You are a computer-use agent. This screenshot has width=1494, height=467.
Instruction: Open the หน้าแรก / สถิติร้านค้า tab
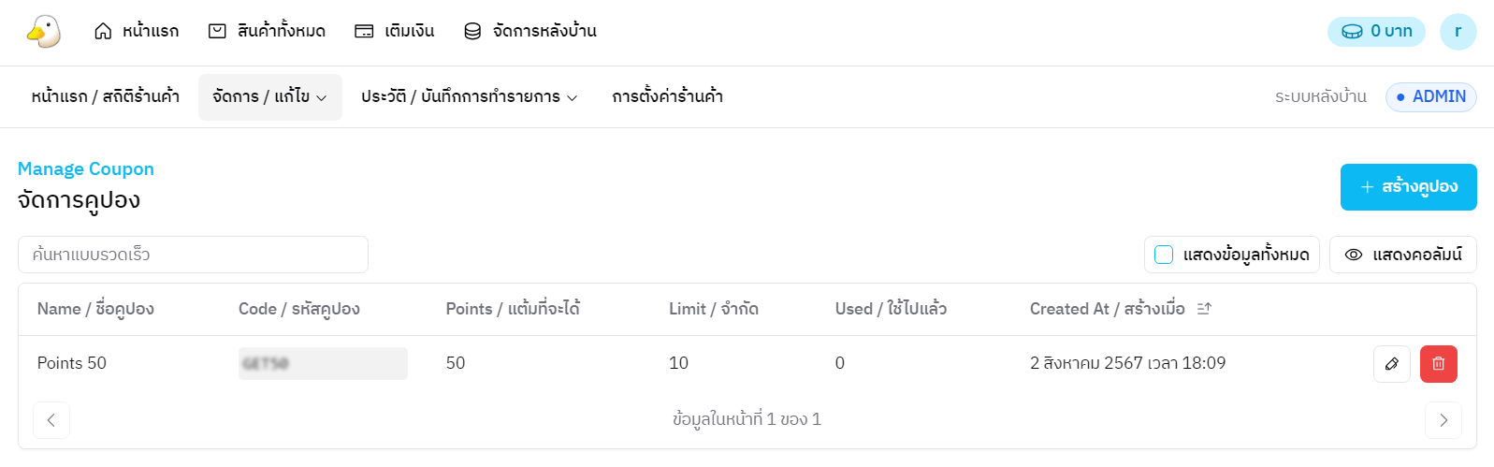click(x=105, y=97)
